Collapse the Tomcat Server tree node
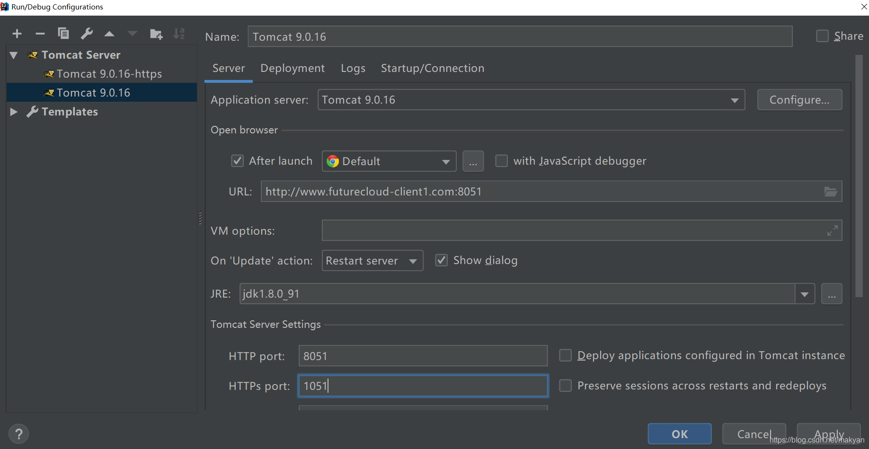 pos(14,55)
